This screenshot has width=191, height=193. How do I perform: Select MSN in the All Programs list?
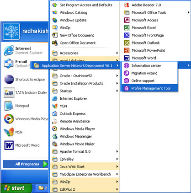tap(85, 106)
